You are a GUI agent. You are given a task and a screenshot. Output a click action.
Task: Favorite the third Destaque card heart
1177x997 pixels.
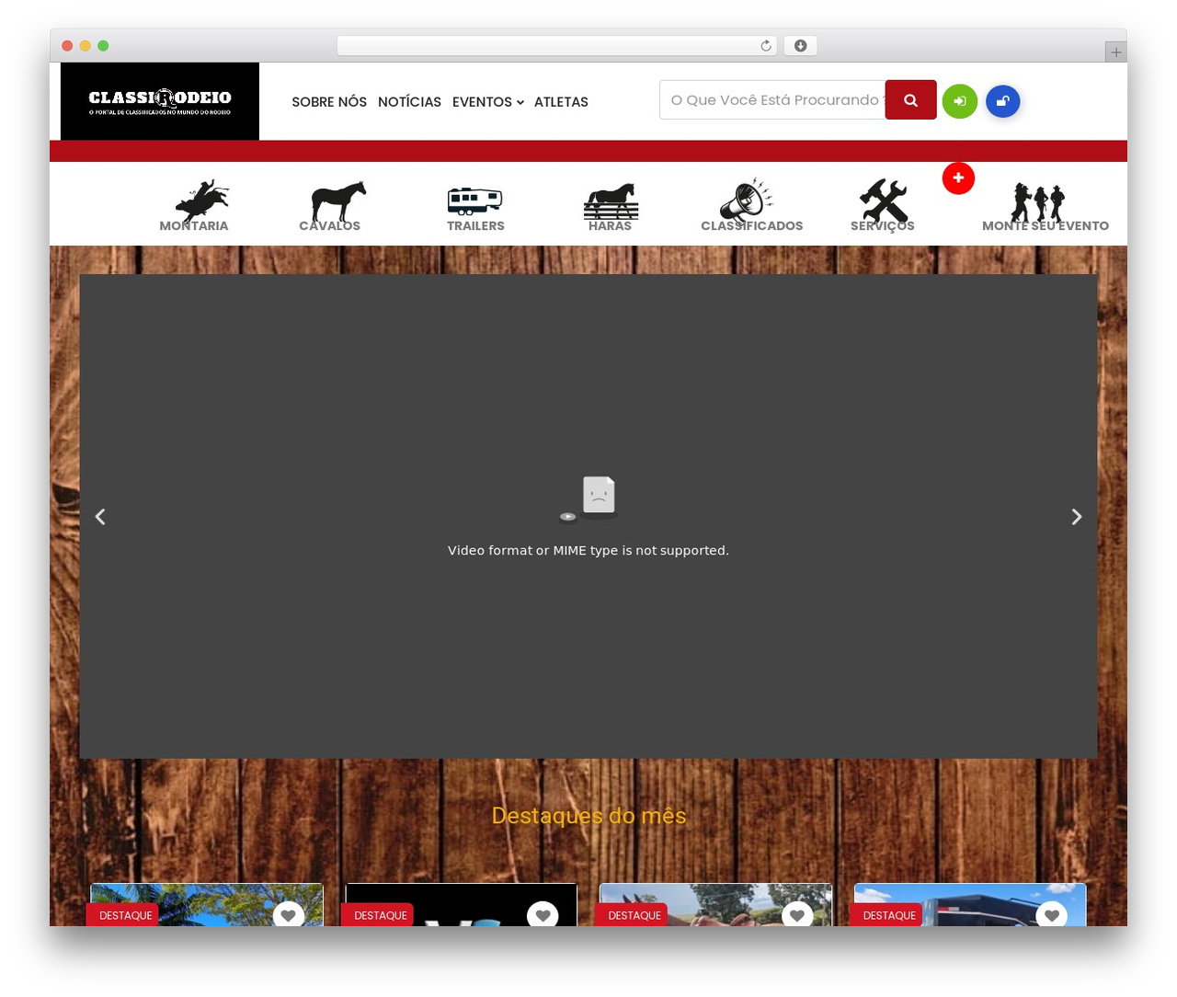pos(797,915)
